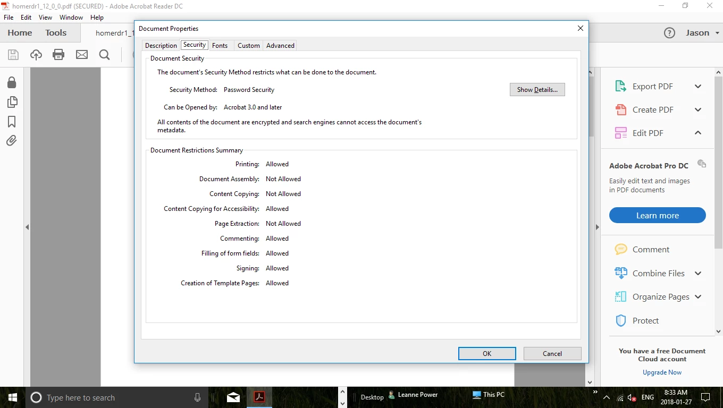The image size is (723, 408).
Task: Click the cloud upload toolbar icon
Action: point(36,54)
